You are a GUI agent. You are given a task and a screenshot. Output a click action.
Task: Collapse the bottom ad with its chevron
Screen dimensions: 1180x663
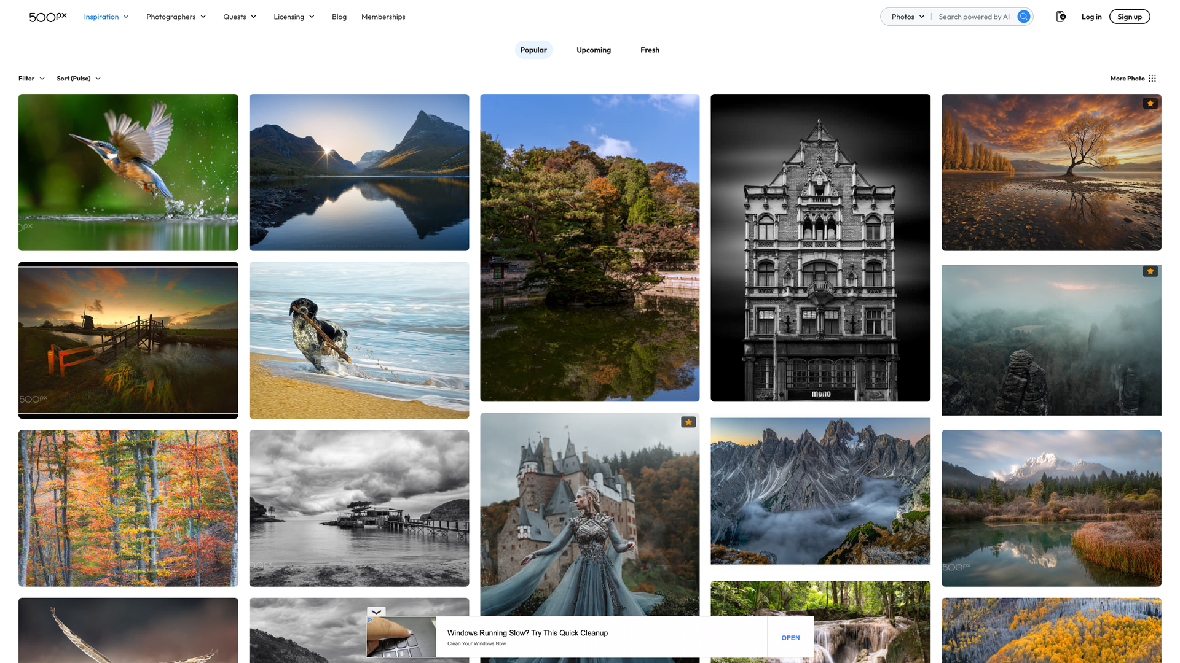click(x=376, y=612)
